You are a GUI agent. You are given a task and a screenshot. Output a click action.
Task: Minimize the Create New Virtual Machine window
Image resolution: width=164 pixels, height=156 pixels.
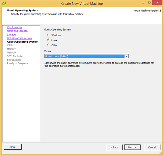[x=143, y=3]
